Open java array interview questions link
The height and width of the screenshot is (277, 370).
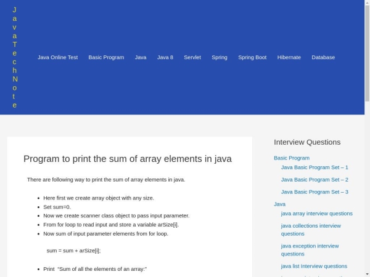(317, 214)
